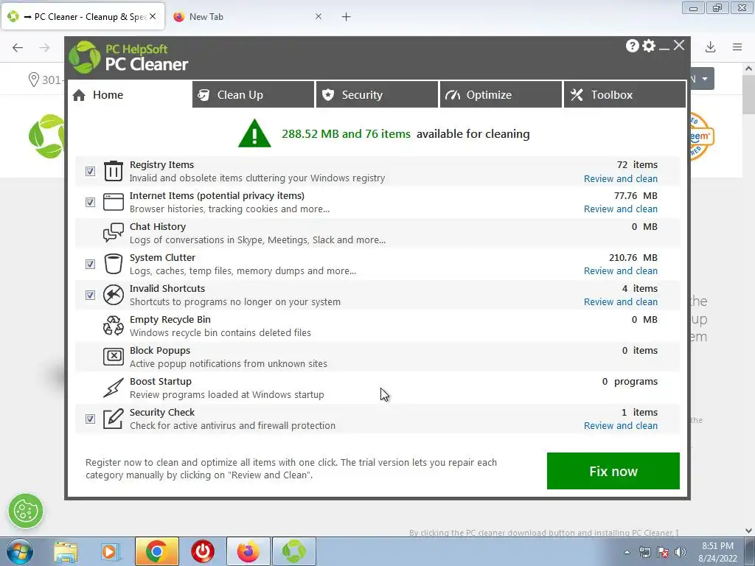Uncheck the System Clutter checkbox
The height and width of the screenshot is (566, 755).
[90, 264]
